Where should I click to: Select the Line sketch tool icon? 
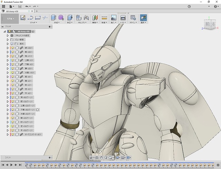[30, 18]
